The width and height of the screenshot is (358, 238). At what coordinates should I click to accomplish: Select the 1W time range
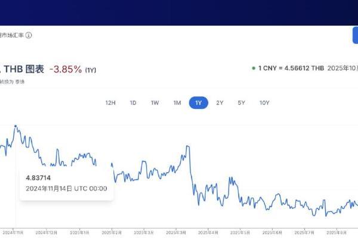(155, 103)
